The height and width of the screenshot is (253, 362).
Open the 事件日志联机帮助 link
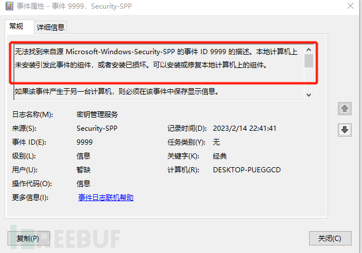(x=106, y=198)
